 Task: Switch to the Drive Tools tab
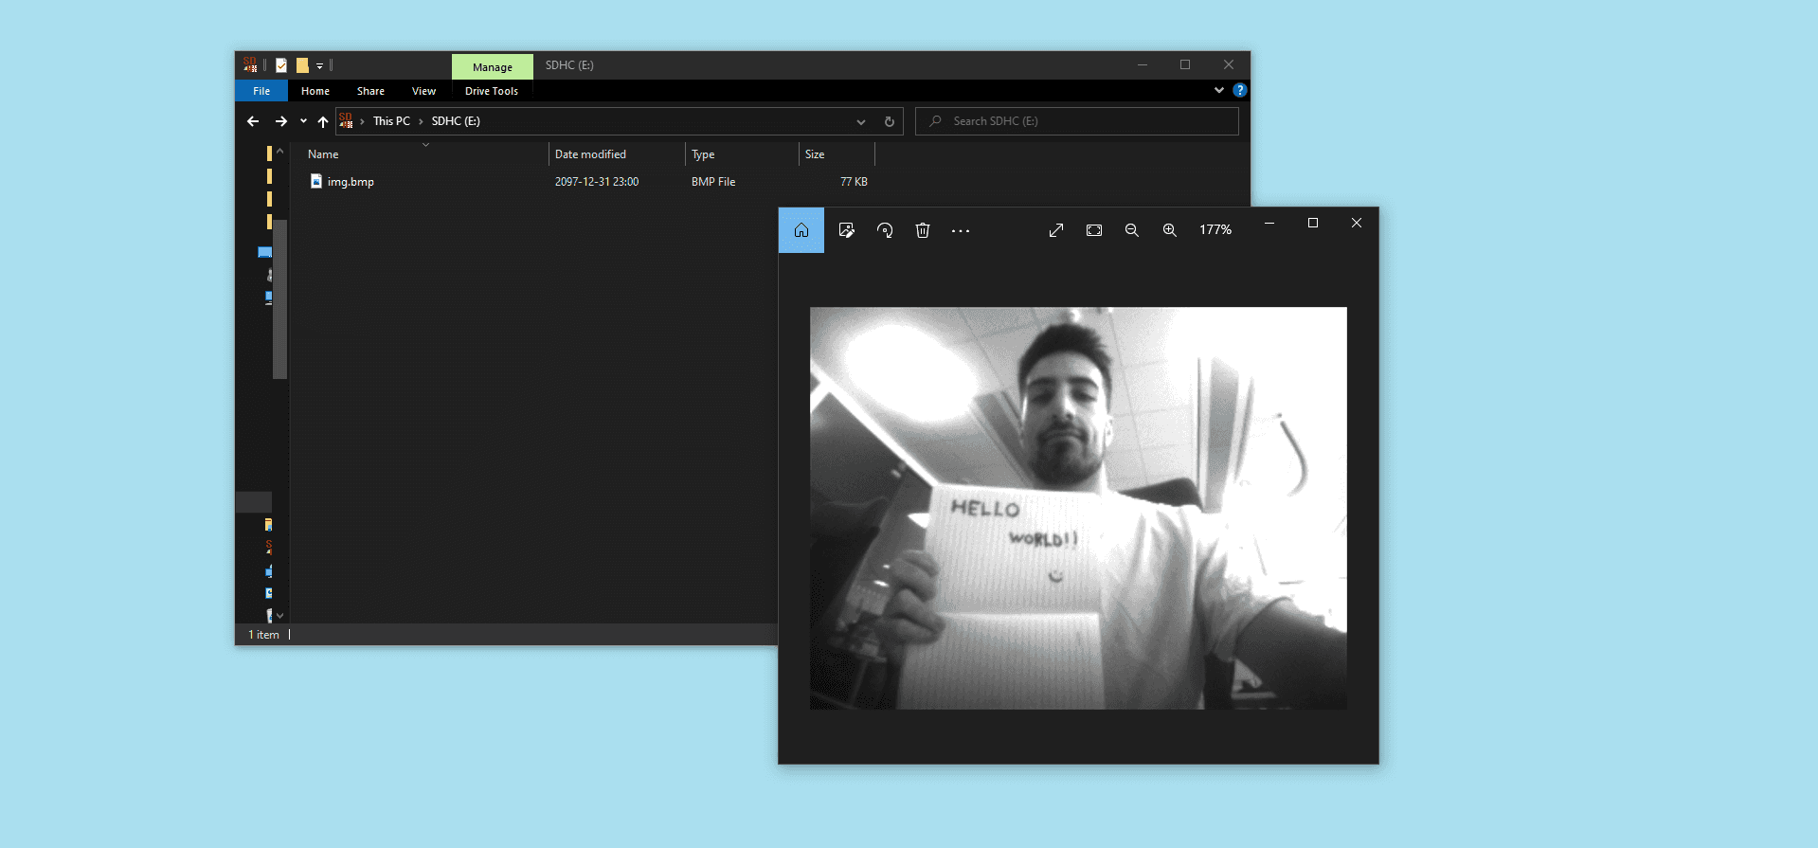point(492,91)
